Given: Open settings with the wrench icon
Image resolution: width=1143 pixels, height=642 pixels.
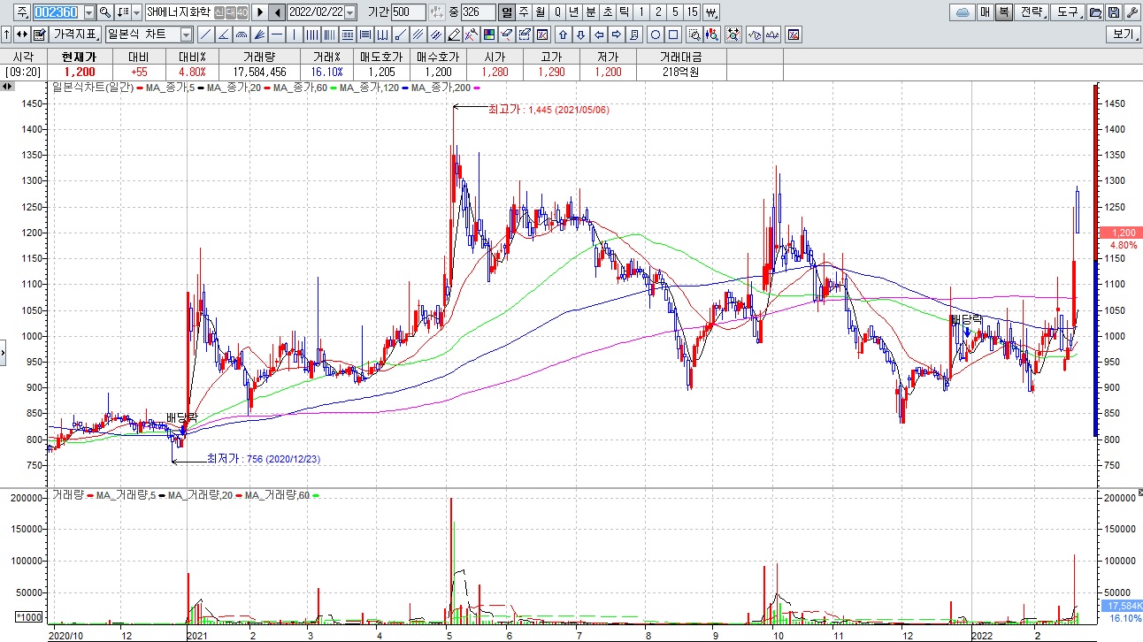Looking at the screenshot, I should tap(1132, 12).
